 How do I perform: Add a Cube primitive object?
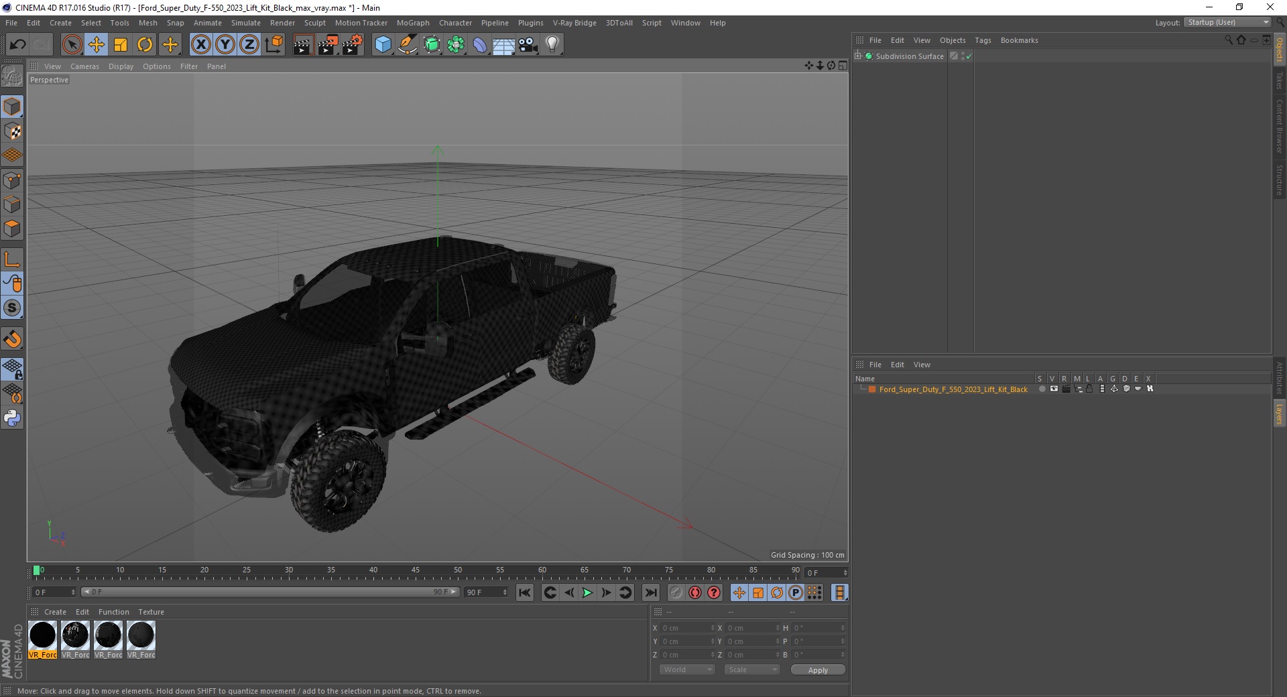(383, 45)
